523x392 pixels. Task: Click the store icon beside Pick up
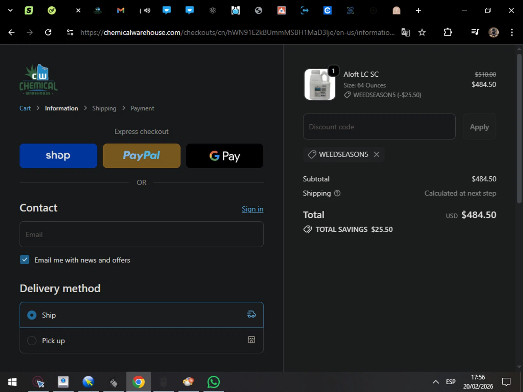pyautogui.click(x=251, y=340)
